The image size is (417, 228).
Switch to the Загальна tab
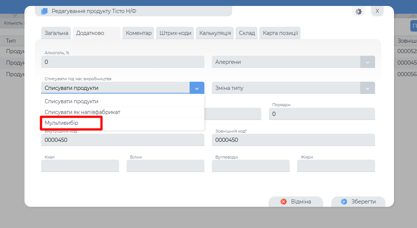click(56, 33)
